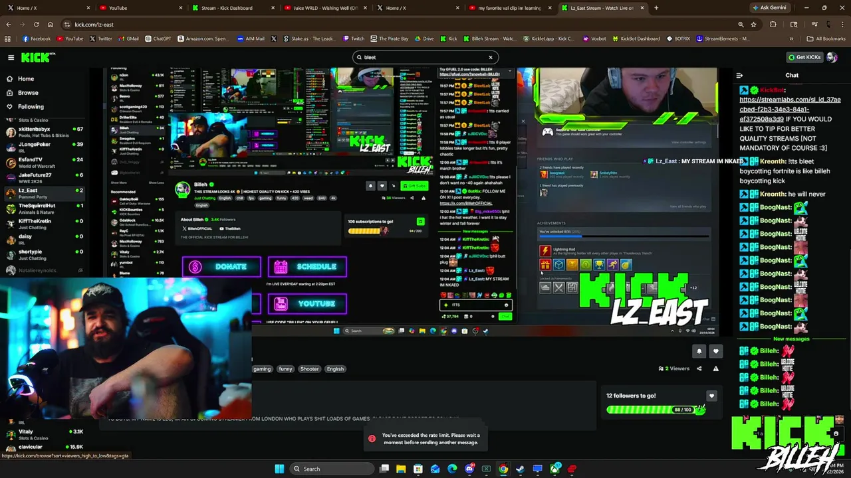Open the BOTRIX bookmark

click(x=678, y=39)
